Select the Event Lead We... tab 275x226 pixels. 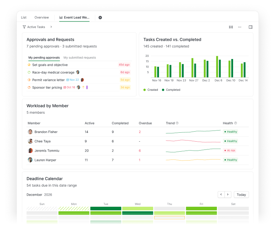click(x=74, y=18)
